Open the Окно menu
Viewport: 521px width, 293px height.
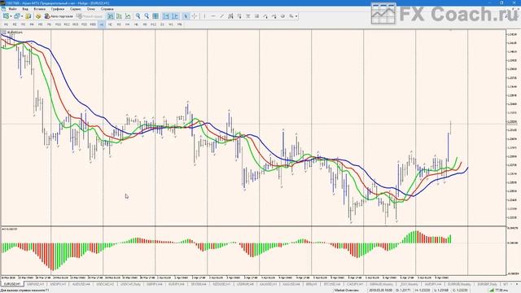pyautogui.click(x=90, y=9)
